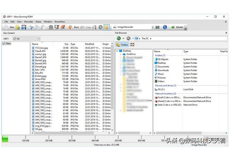The height and width of the screenshot is (148, 230).
Task: Collapse the Desktop tree node
Action: [x=117, y=51]
